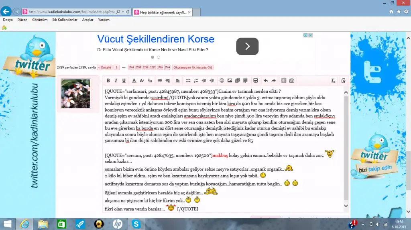Open the smiley emoticon picker
The width and height of the screenshot is (411, 230).
(x=222, y=81)
